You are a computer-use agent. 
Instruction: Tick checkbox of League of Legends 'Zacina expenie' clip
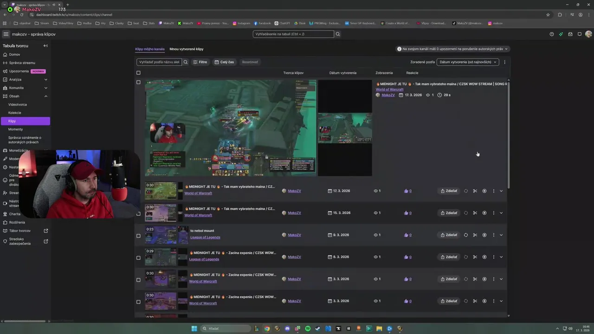point(138,257)
